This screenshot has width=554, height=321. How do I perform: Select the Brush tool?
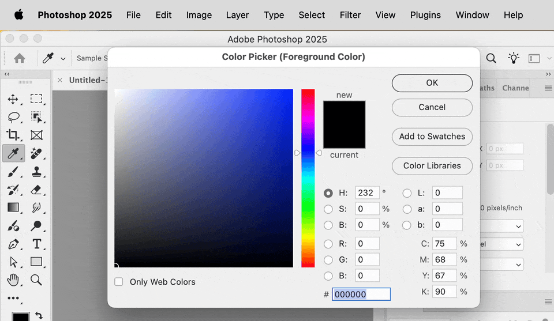point(13,172)
